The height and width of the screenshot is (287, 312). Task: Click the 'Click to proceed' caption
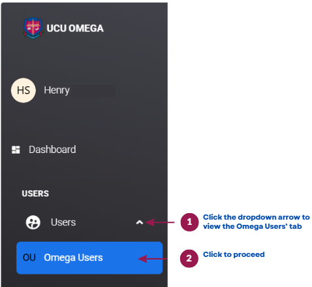point(234,254)
